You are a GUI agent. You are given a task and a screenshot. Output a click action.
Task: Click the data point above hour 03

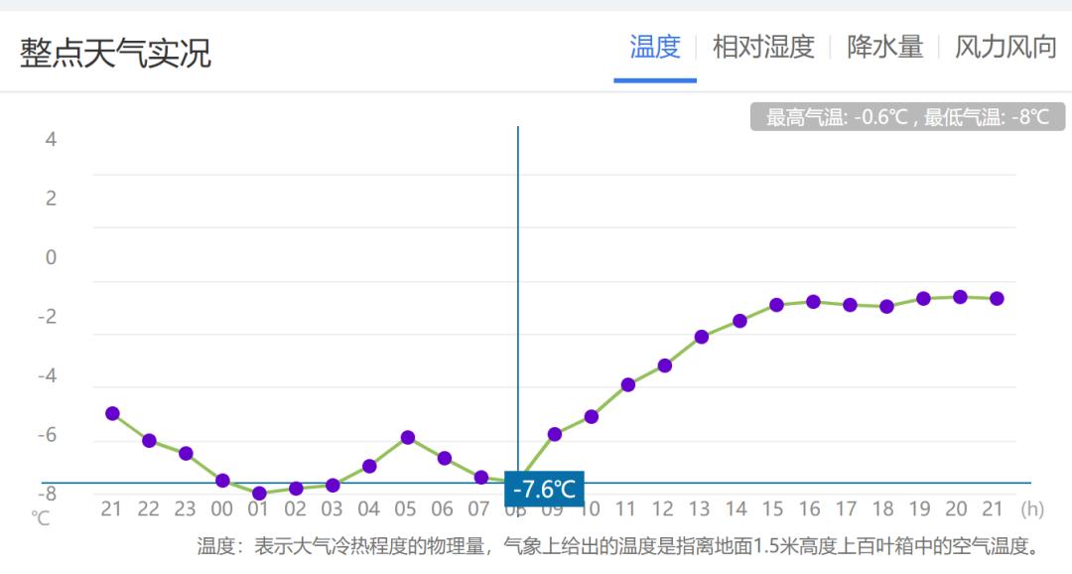(333, 485)
